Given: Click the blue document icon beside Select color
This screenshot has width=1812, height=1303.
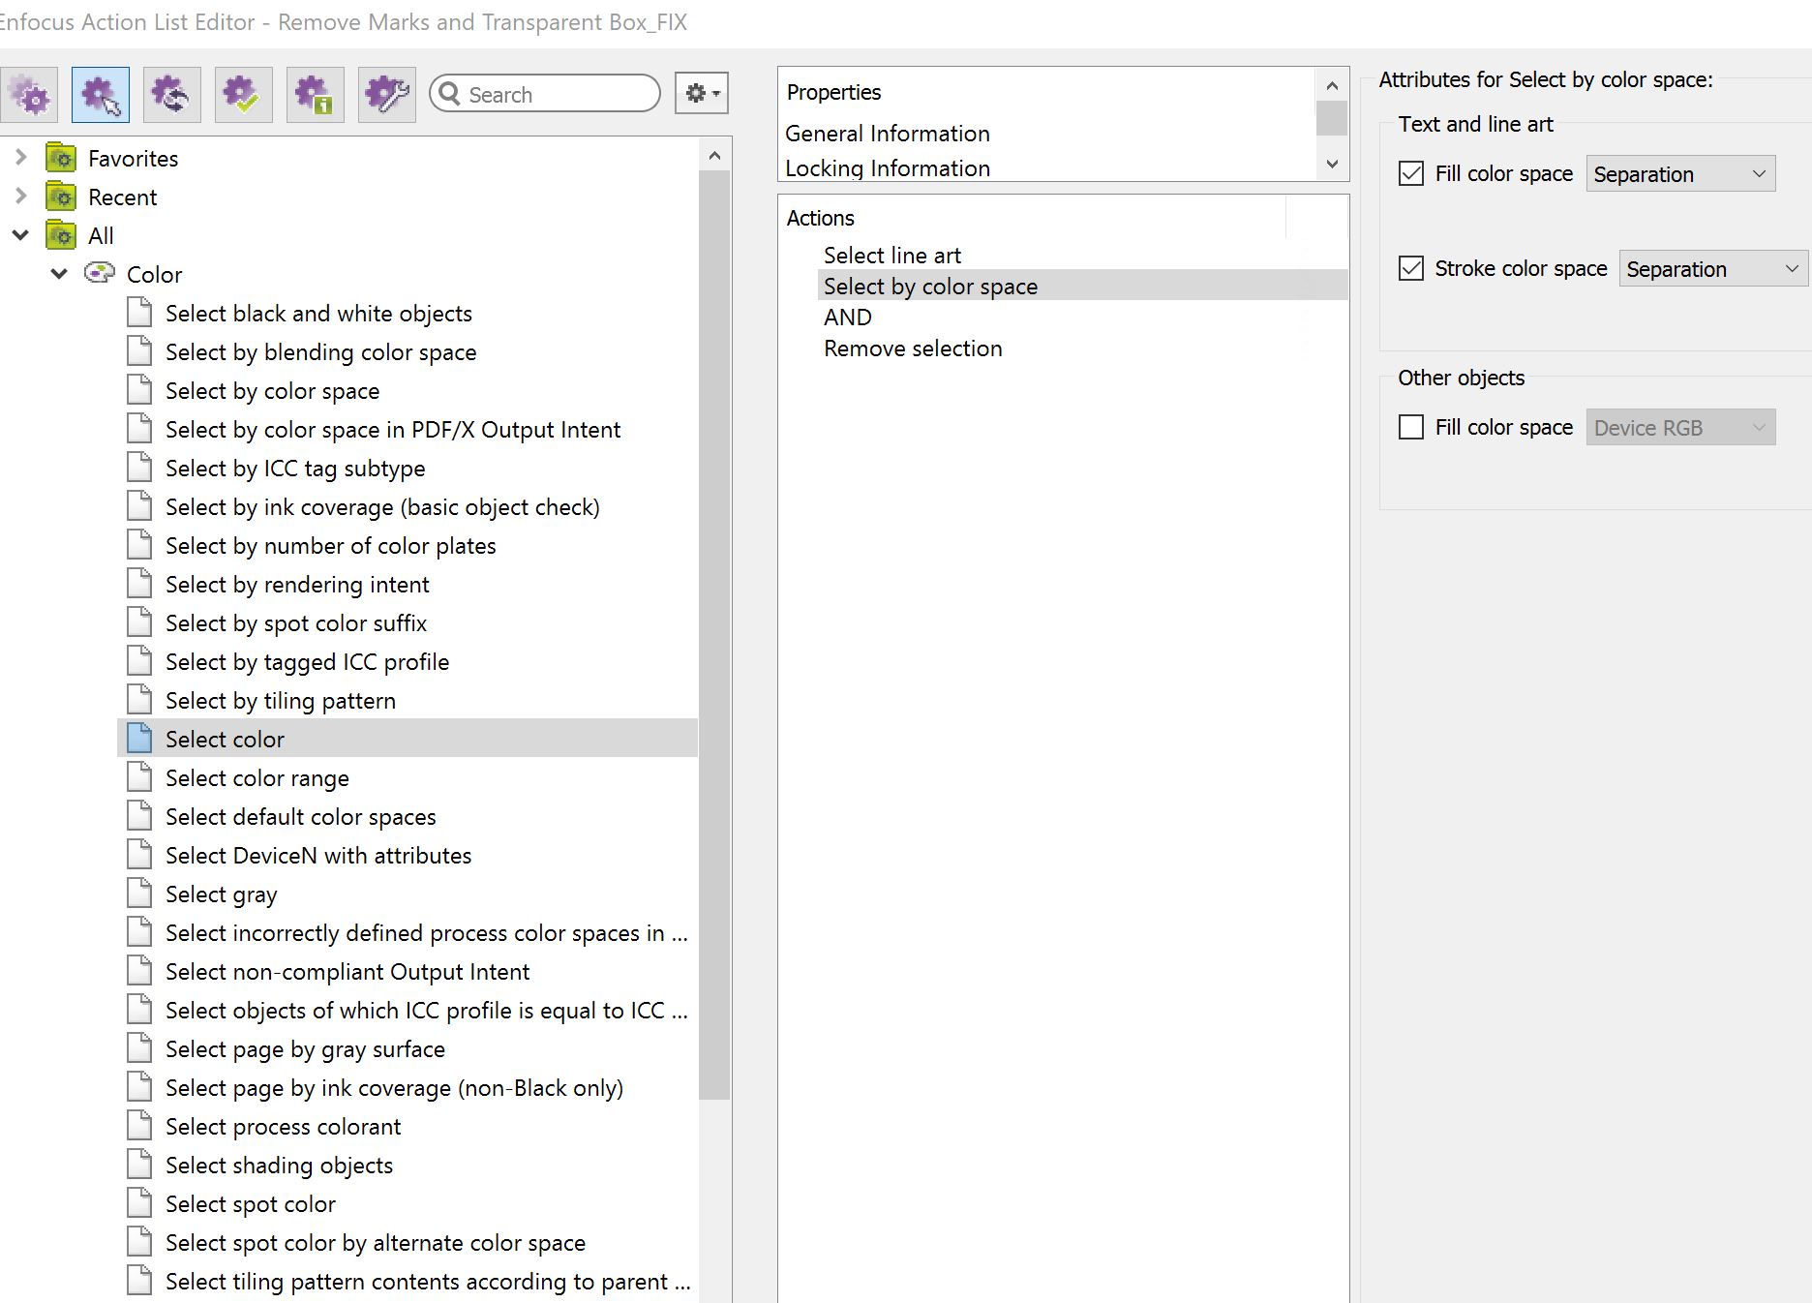Looking at the screenshot, I should click(x=139, y=739).
